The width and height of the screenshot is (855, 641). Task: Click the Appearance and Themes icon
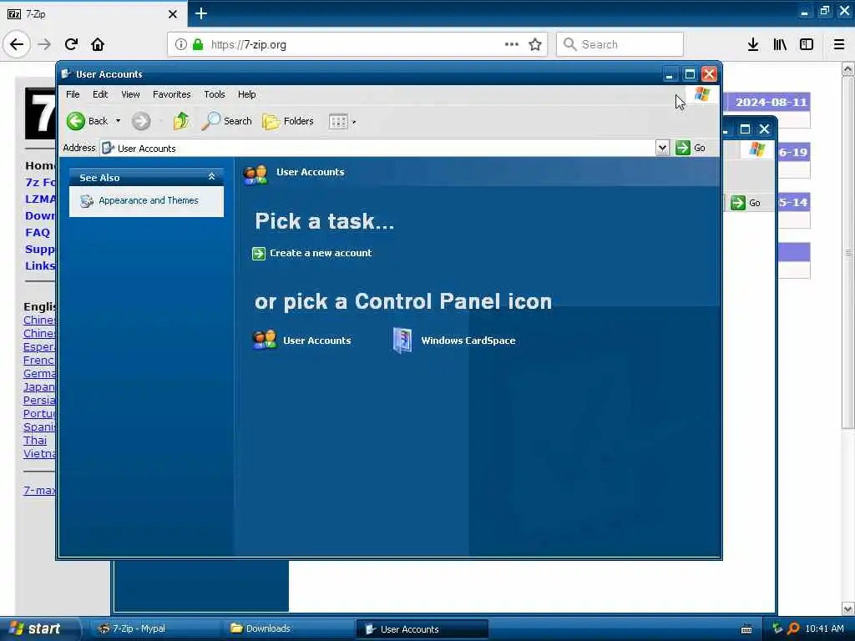click(x=87, y=201)
